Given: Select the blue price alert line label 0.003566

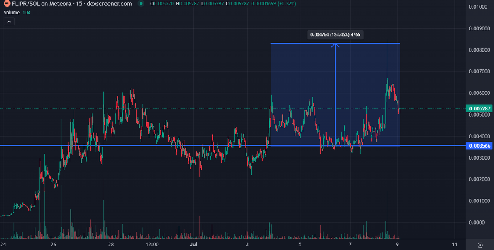Looking at the screenshot, I should (479, 146).
